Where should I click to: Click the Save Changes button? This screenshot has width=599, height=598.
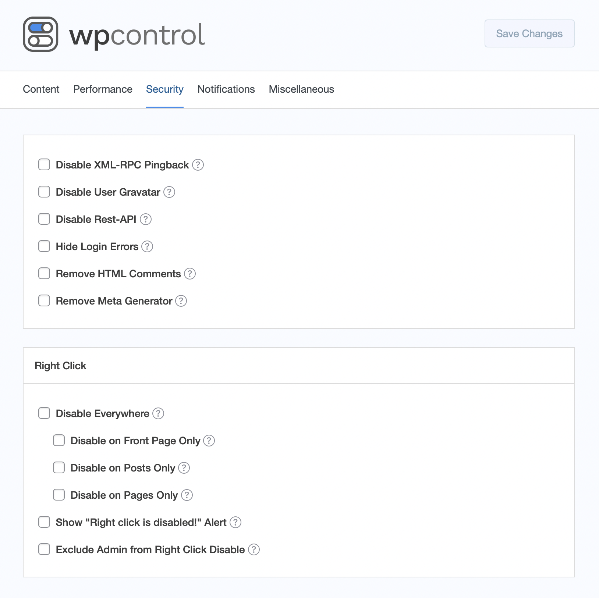pyautogui.click(x=529, y=33)
